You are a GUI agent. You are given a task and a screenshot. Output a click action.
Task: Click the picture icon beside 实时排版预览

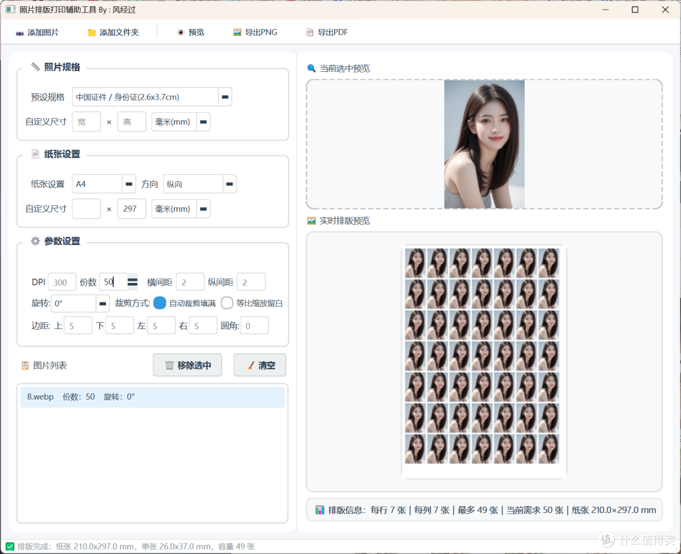(x=311, y=221)
